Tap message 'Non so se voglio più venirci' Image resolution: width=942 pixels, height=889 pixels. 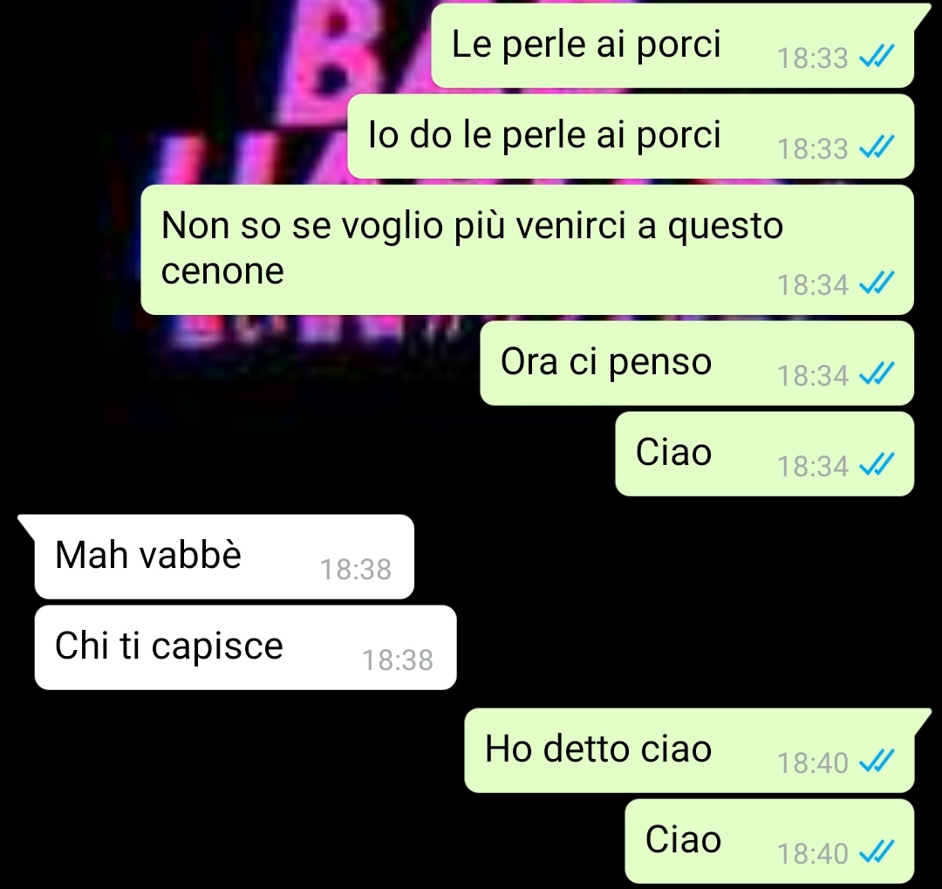pos(528,250)
